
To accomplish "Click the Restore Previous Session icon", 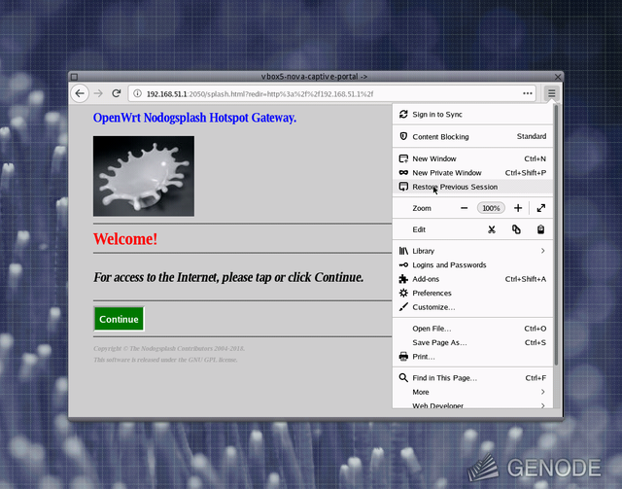I will (403, 187).
